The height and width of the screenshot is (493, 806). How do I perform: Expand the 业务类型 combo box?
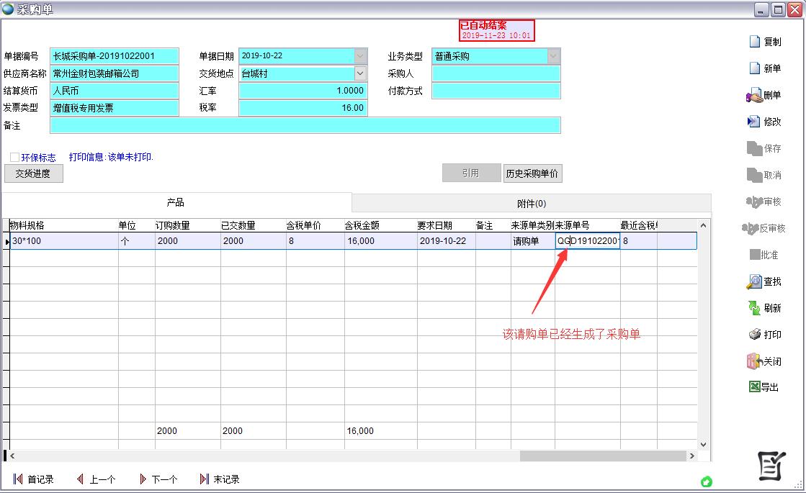click(553, 56)
